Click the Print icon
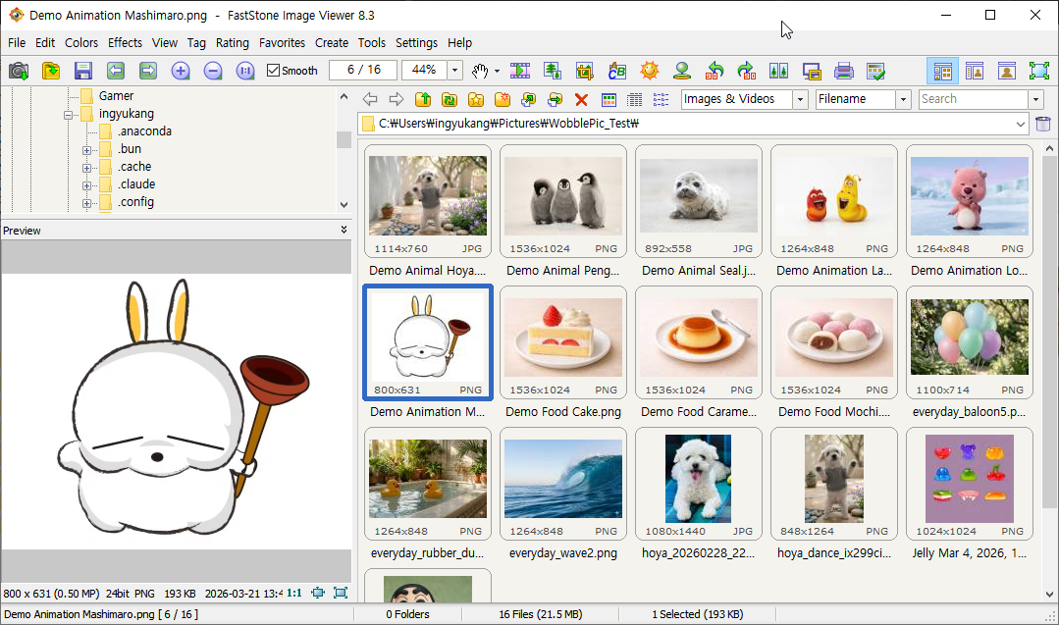 (843, 71)
